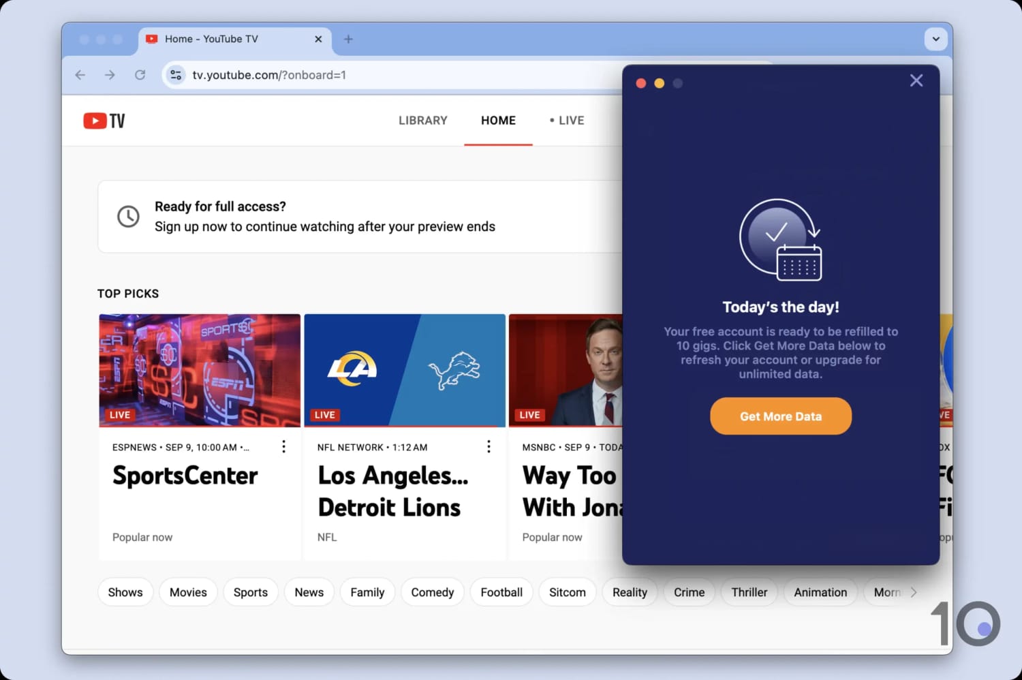Click Popular now under SportsCenter
The width and height of the screenshot is (1022, 680).
(x=142, y=537)
